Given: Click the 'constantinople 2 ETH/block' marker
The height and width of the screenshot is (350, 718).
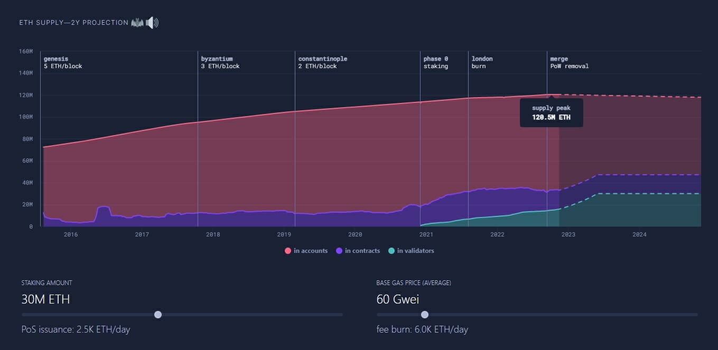Looking at the screenshot, I should pos(323,62).
